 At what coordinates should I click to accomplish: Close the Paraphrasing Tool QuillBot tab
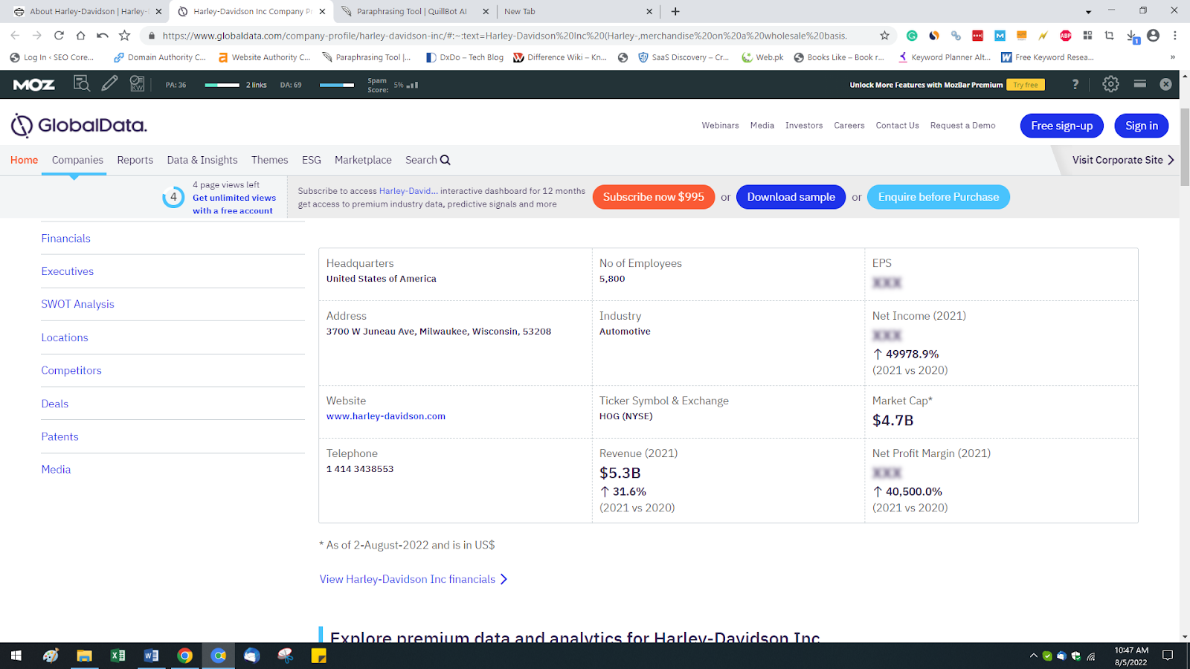(486, 11)
